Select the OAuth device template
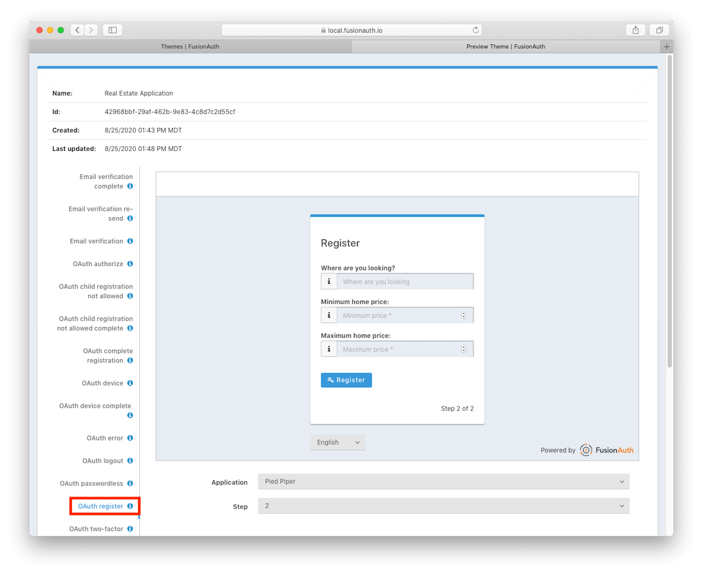The height and width of the screenshot is (575, 703). [102, 383]
